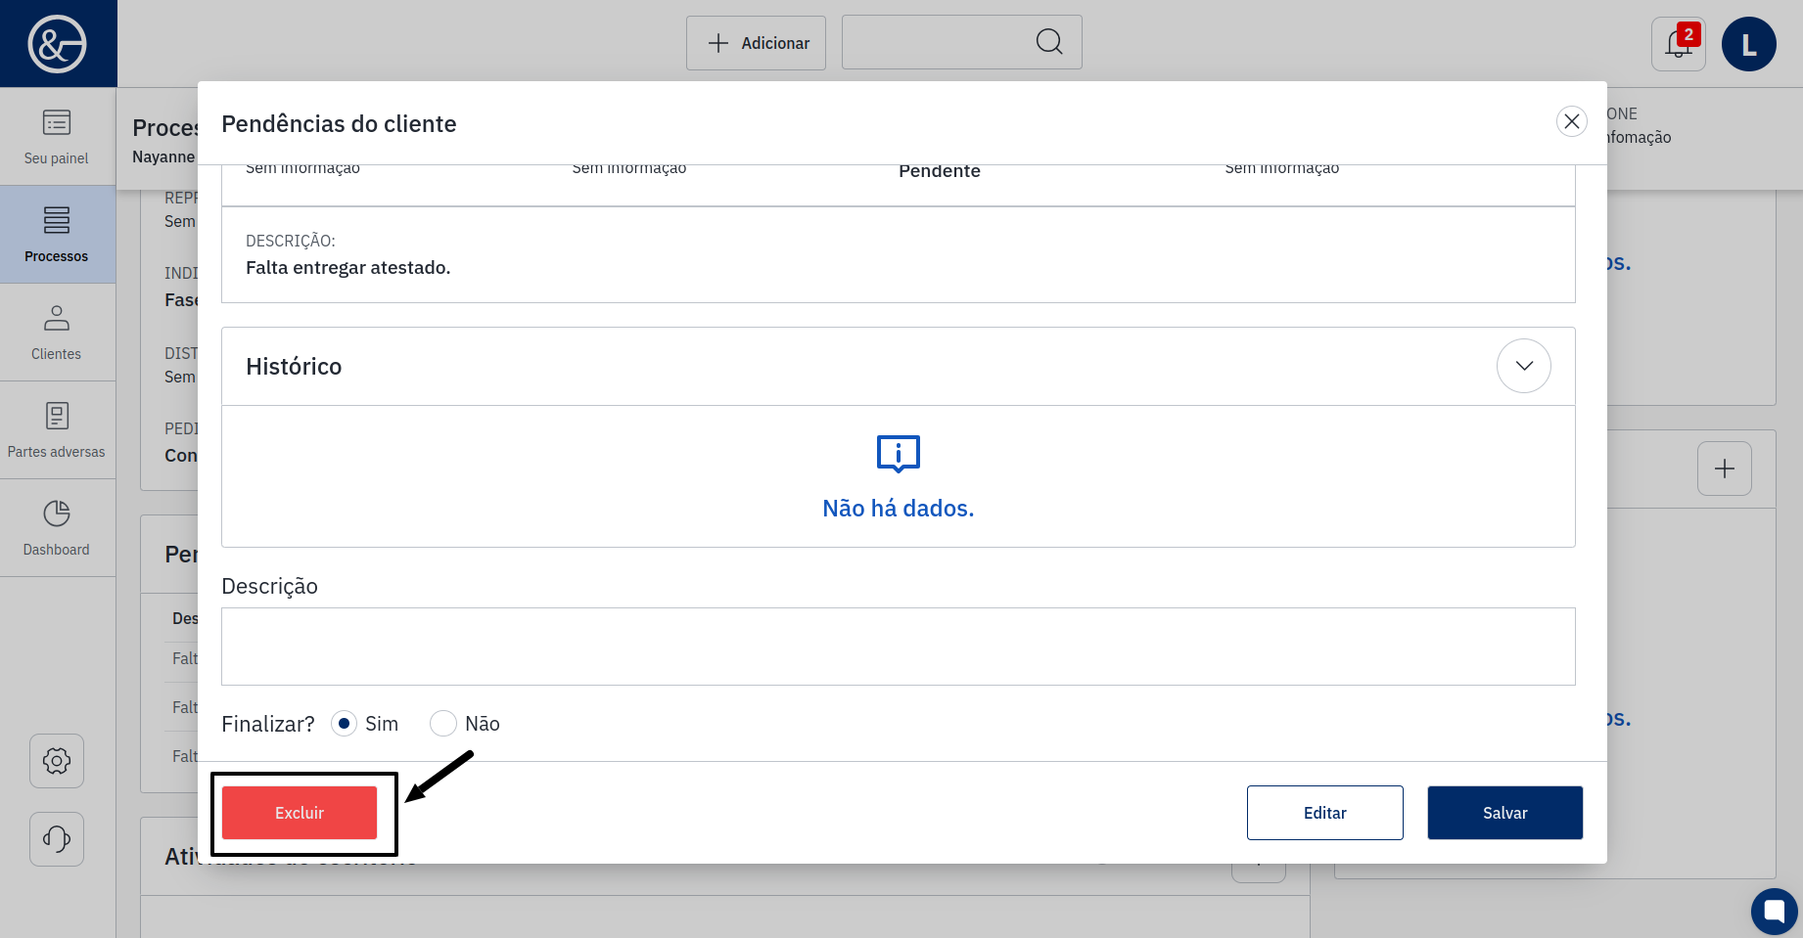
Task: Click the Salvar button
Action: [1505, 813]
